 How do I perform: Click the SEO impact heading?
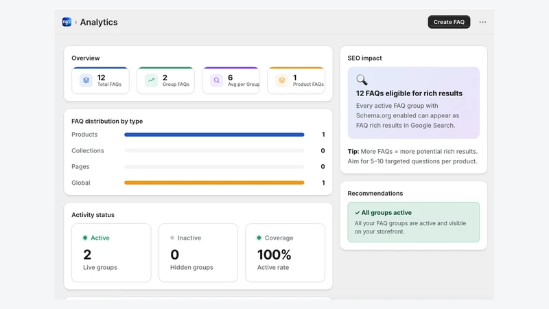click(x=364, y=58)
